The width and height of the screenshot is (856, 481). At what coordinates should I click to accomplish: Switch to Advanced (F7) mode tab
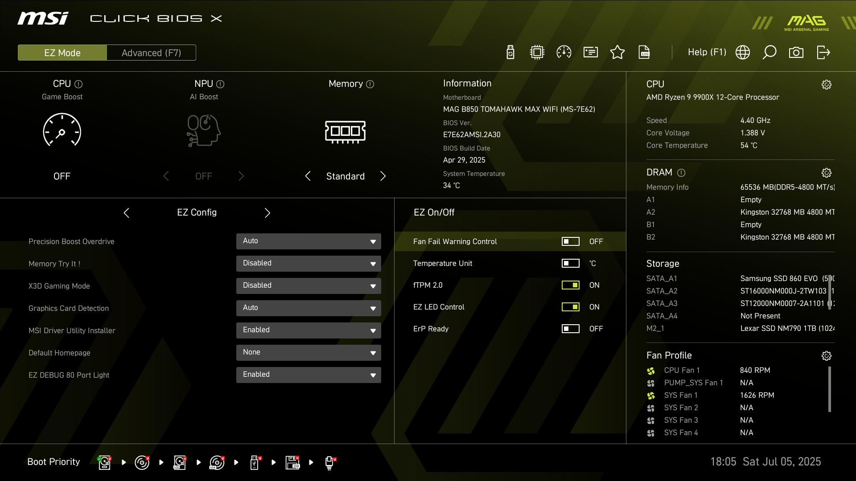click(x=151, y=53)
